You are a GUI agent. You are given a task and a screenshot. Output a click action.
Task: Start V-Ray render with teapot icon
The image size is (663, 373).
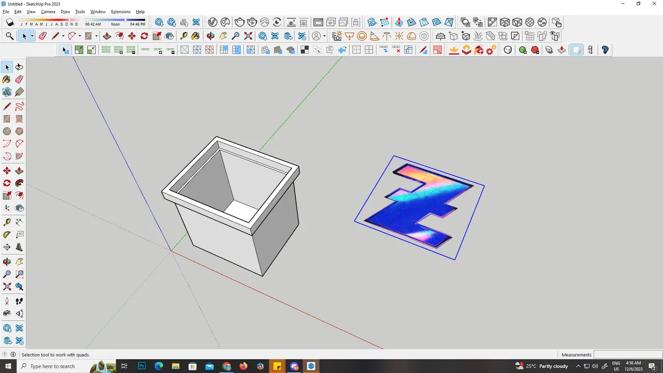(x=239, y=22)
